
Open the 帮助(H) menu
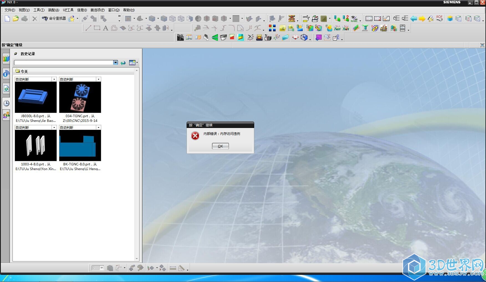coord(129,10)
